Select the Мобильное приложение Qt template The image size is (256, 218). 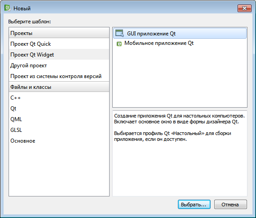pyautogui.click(x=180, y=44)
